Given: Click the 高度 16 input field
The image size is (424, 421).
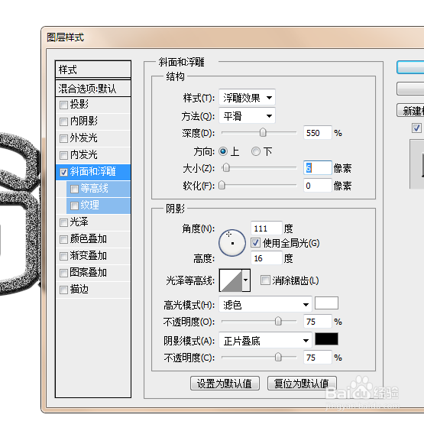Looking at the screenshot, I should coord(267,258).
